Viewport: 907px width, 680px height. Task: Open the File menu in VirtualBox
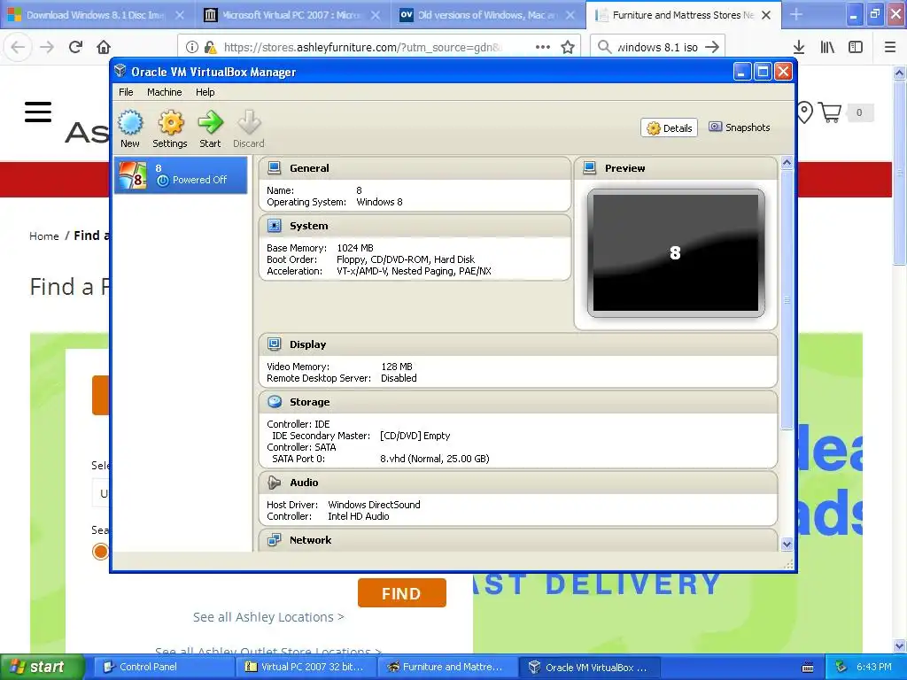click(x=126, y=92)
